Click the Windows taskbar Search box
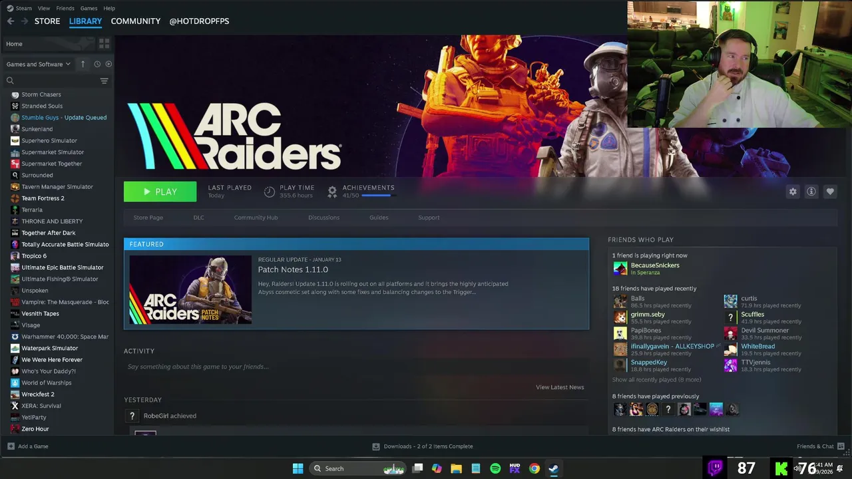 pos(358,468)
